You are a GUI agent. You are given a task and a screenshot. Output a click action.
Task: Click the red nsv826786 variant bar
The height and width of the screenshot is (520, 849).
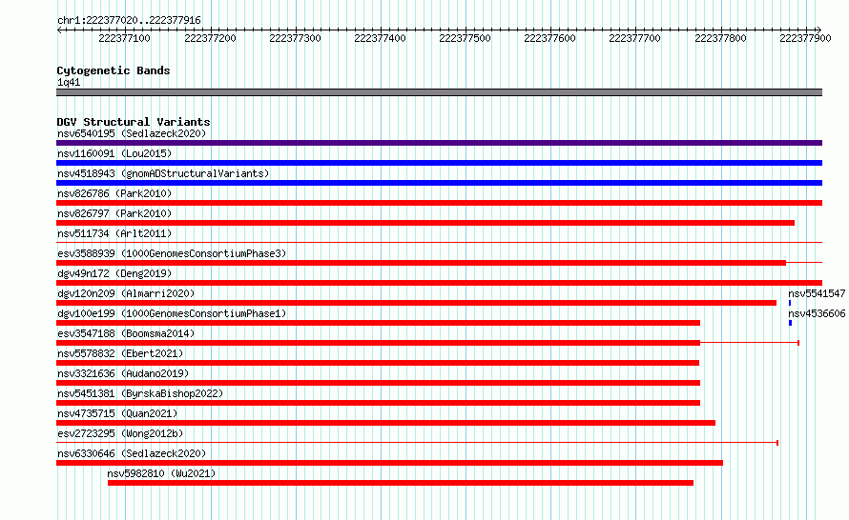439,203
